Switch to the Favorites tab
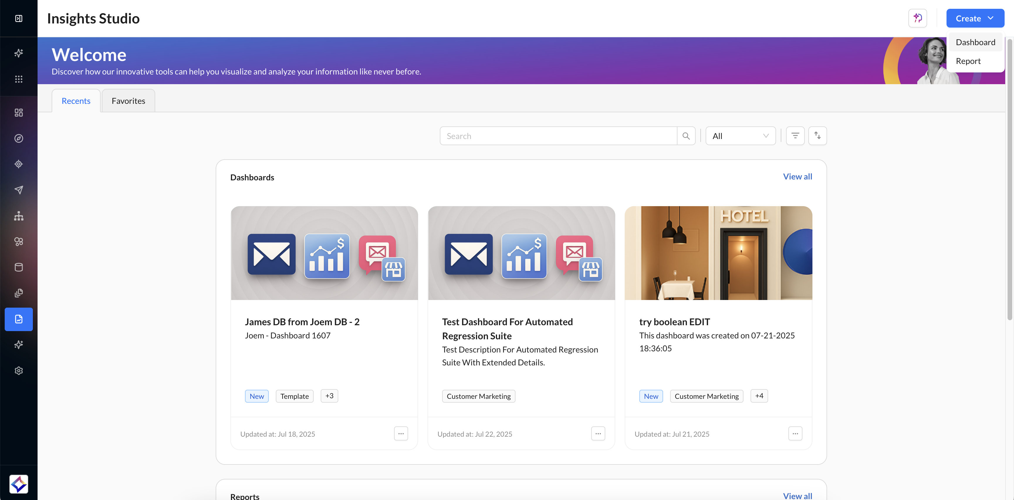This screenshot has width=1014, height=500. point(128,101)
